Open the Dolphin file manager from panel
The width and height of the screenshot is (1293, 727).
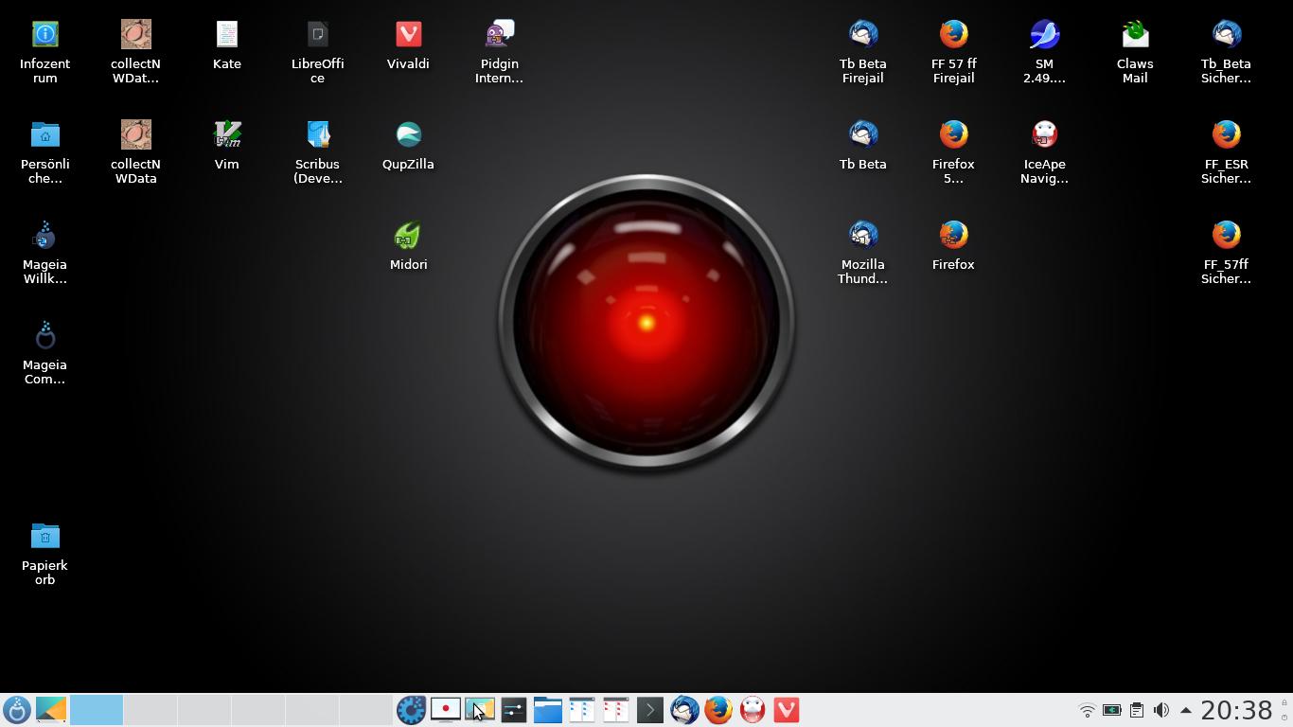(547, 710)
